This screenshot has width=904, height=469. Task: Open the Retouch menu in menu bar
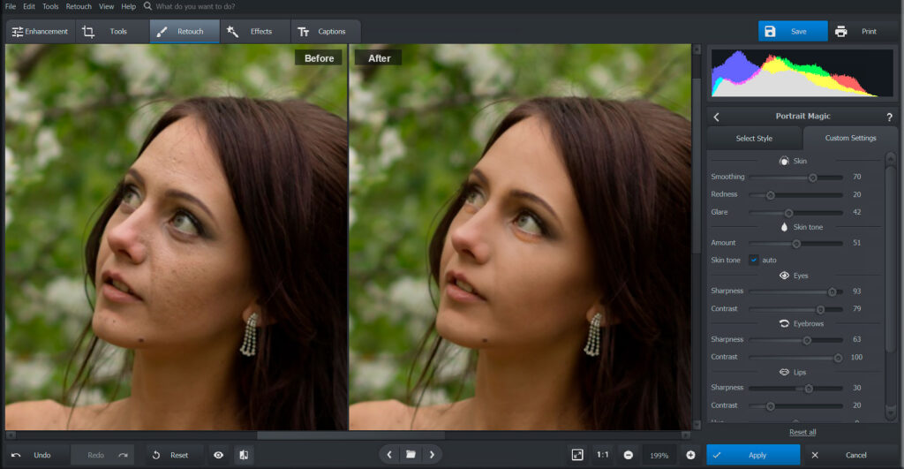click(x=79, y=6)
